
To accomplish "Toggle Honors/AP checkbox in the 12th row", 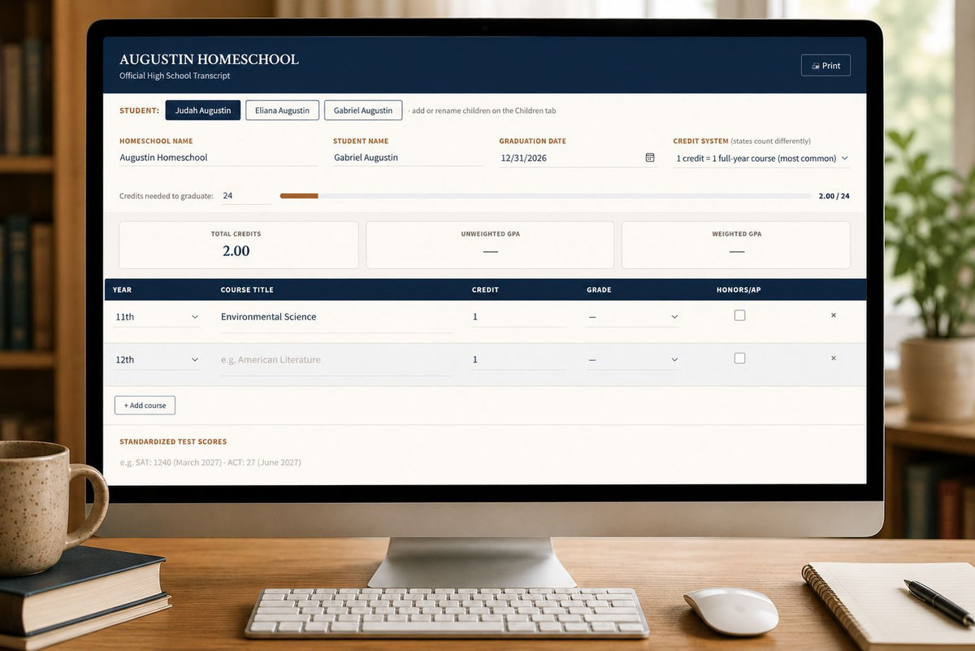I will (x=739, y=358).
